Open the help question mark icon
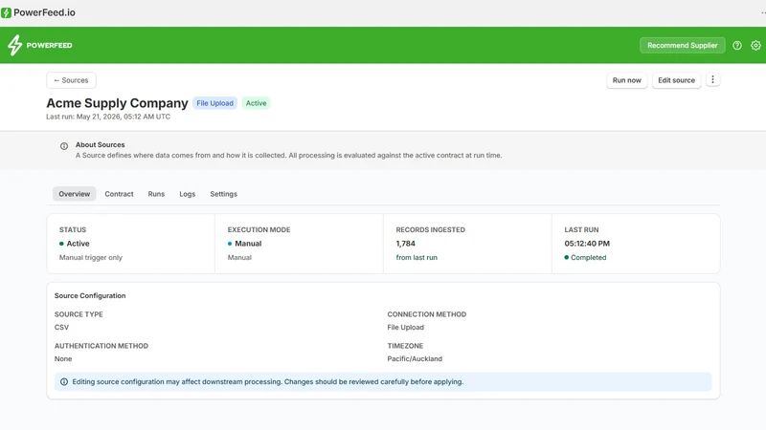Screen dimensions: 766x430 [x=737, y=45]
